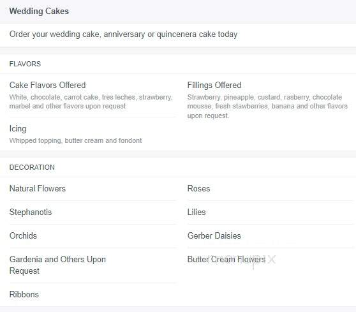
Task: Select Ribbons decoration entry
Action: 24,294
